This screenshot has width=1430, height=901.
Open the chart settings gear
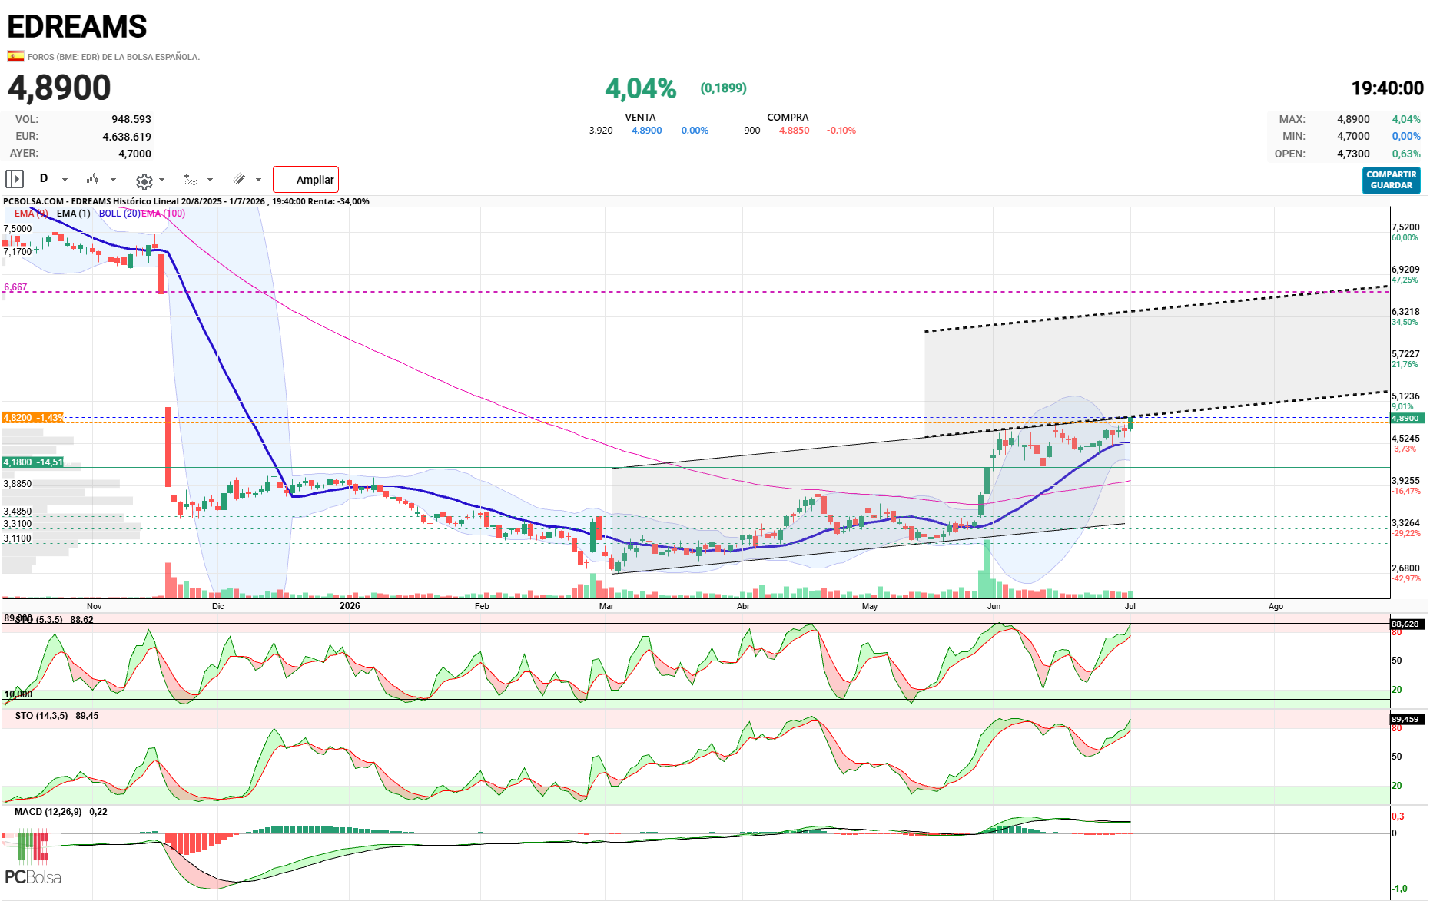[x=144, y=181]
